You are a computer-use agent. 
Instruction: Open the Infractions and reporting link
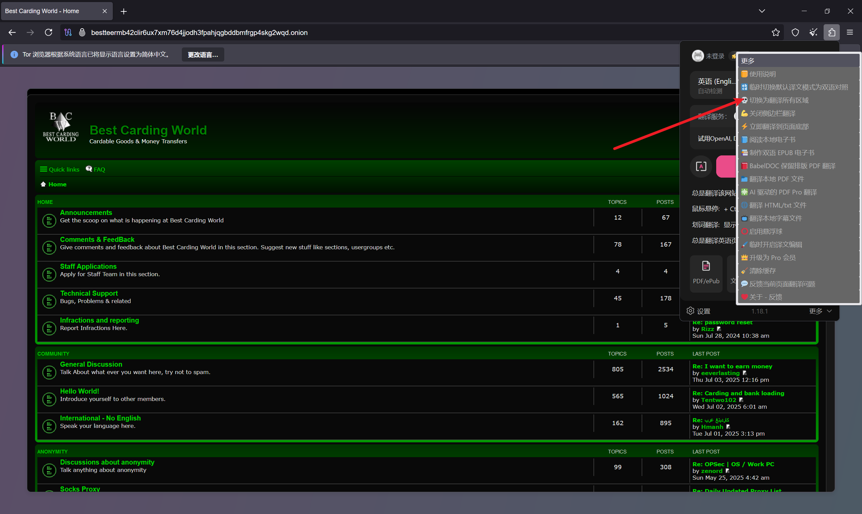[x=99, y=320]
